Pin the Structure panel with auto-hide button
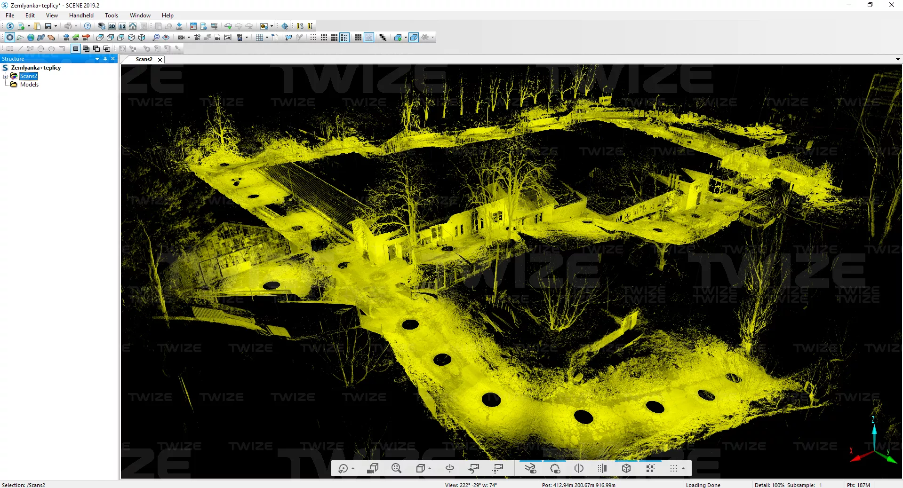 pyautogui.click(x=105, y=59)
